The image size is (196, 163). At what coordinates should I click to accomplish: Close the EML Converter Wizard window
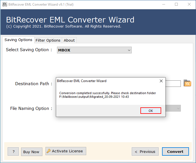point(189,4)
